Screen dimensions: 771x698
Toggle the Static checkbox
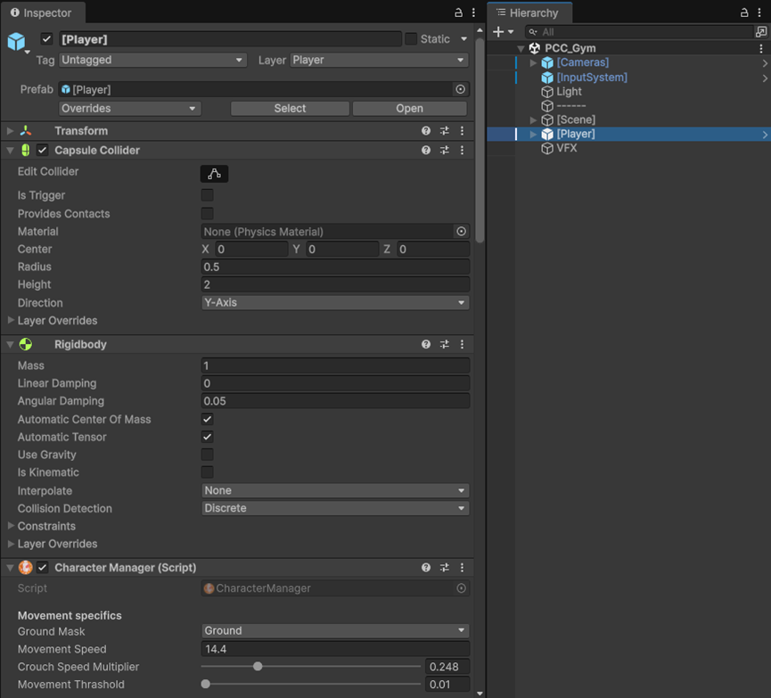click(411, 39)
